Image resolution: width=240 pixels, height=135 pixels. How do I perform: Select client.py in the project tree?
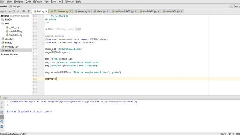click(9, 39)
